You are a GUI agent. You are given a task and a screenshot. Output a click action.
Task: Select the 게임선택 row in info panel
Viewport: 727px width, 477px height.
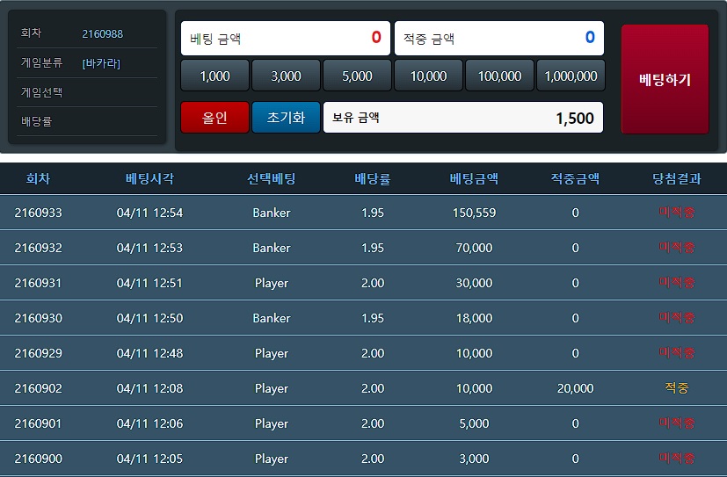click(x=87, y=92)
